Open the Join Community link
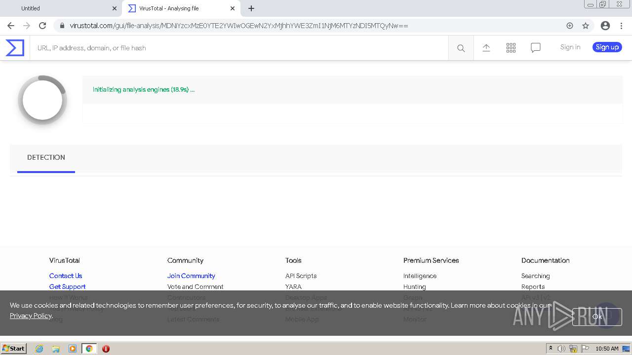632x355 pixels. (191, 276)
